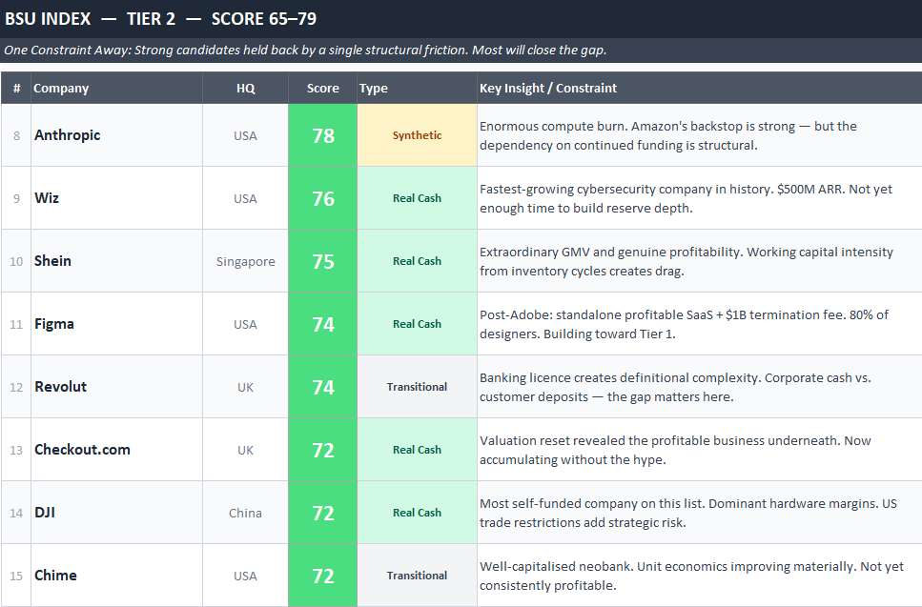
Task: Click Revolut's 'UK' HQ cell
Action: point(245,387)
